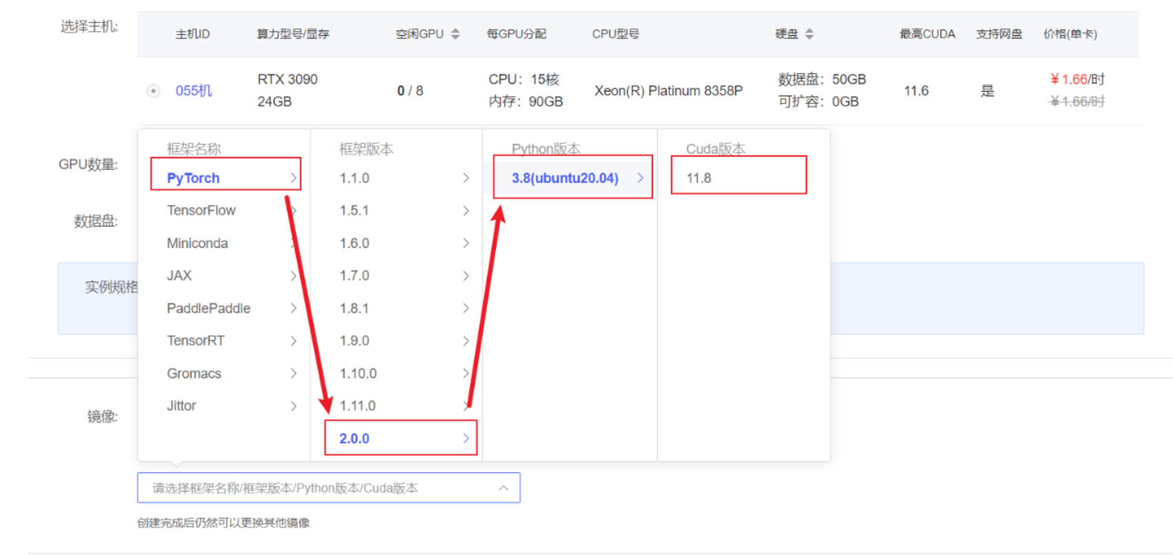Click the Gromacs submenu arrow
This screenshot has height=555, width=1173.
(x=293, y=373)
